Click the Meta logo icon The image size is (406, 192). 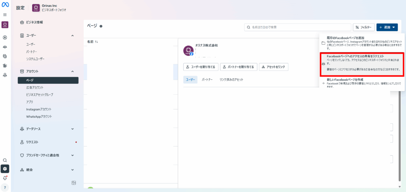5,6
